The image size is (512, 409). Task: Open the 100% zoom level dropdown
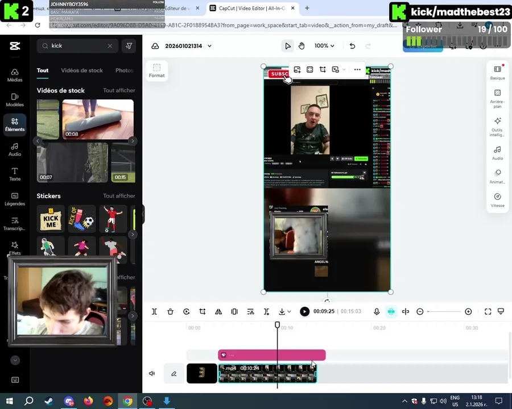pyautogui.click(x=324, y=46)
